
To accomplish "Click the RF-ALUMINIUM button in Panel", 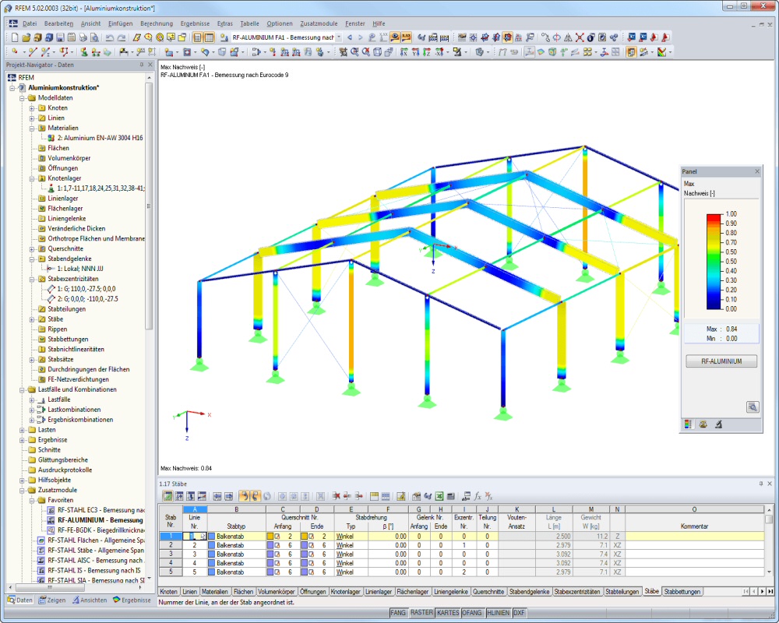I will (721, 361).
